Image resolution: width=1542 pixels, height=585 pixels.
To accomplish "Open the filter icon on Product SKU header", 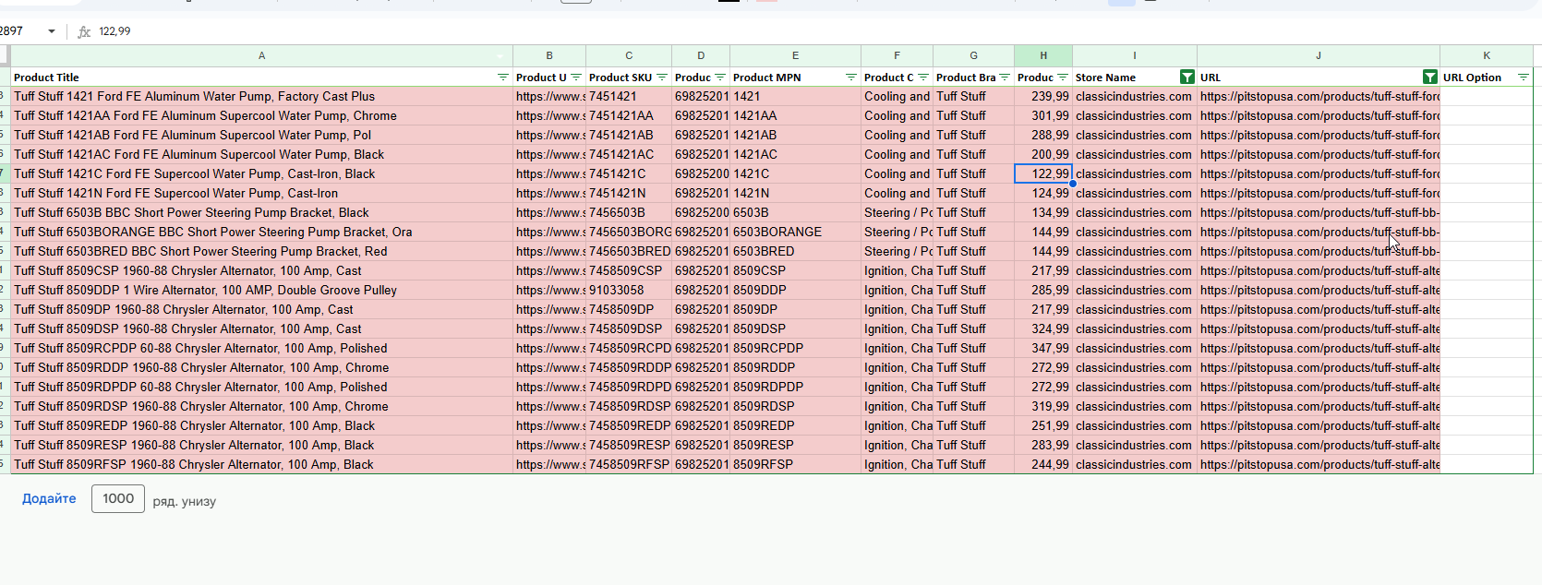I will (662, 78).
